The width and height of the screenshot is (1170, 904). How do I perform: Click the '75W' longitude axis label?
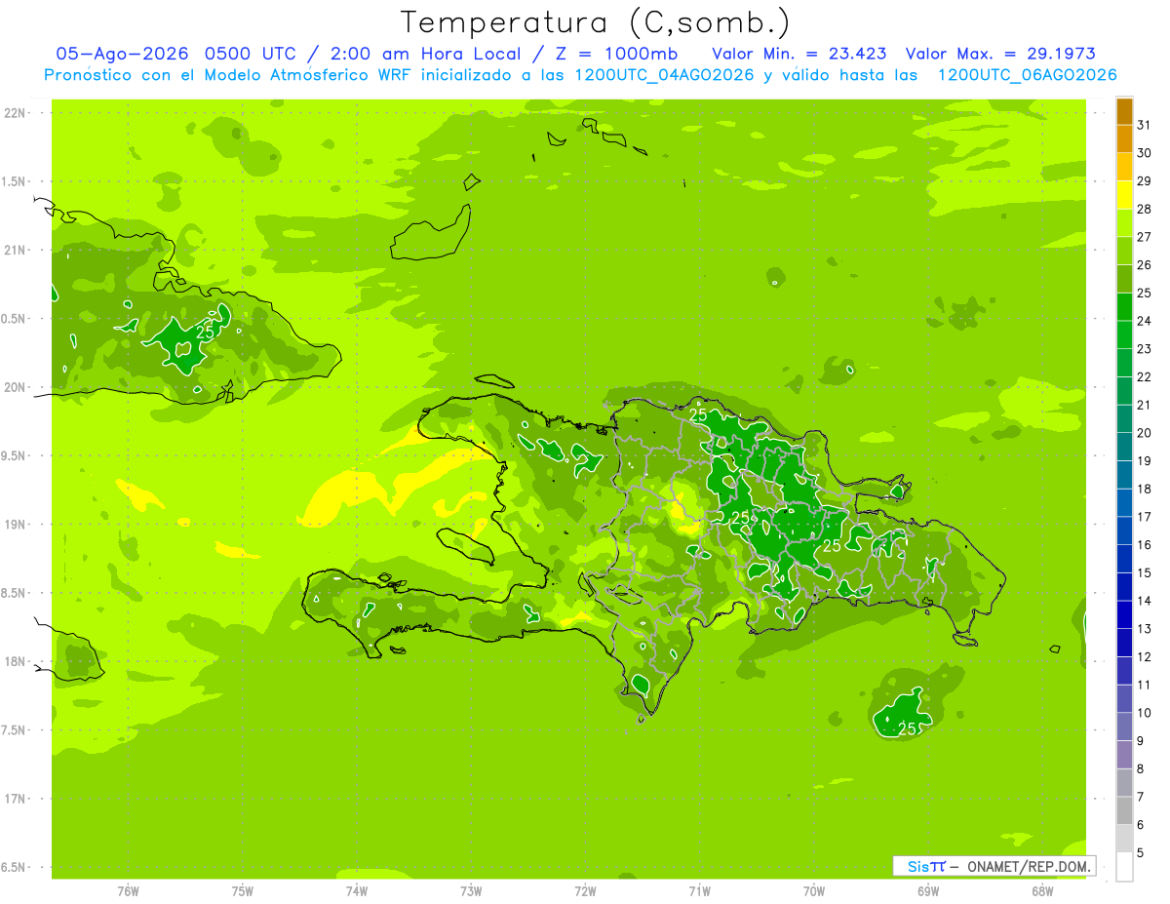pos(242,891)
